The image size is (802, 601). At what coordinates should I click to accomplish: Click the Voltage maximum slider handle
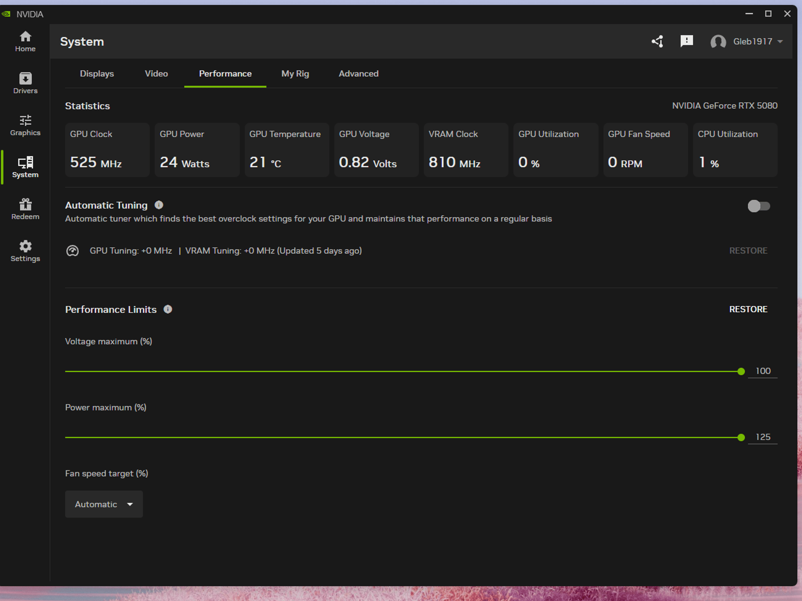pyautogui.click(x=741, y=371)
